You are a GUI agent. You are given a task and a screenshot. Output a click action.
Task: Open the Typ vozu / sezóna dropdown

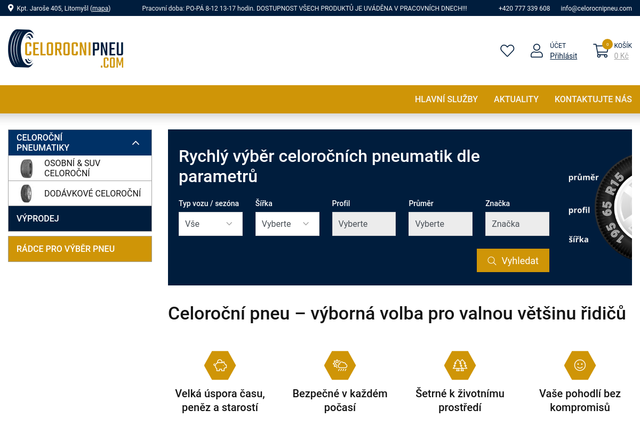point(210,224)
